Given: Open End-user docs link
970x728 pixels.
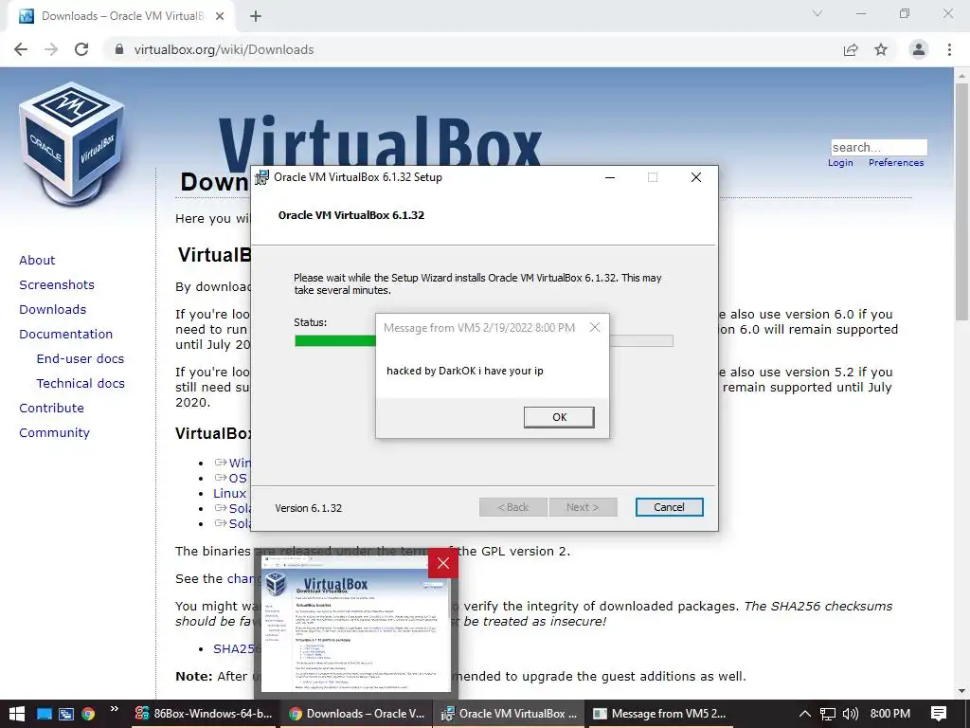Looking at the screenshot, I should tap(81, 359).
